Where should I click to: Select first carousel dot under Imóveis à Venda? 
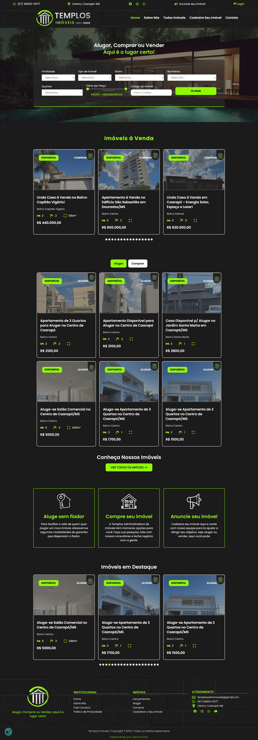click(106, 240)
